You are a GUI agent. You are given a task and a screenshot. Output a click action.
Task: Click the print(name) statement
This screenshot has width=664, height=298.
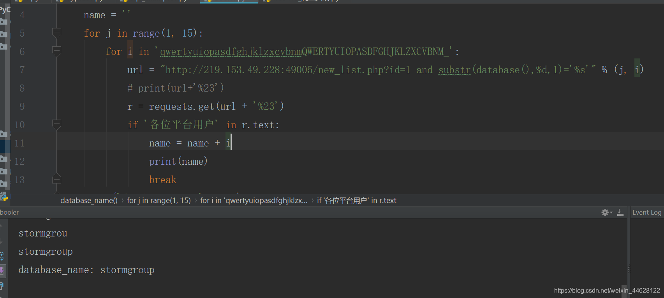[x=178, y=161]
